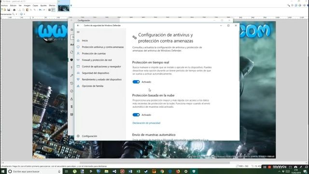Open Firefox from the taskbar
The image size is (309, 174).
(x=178, y=172)
